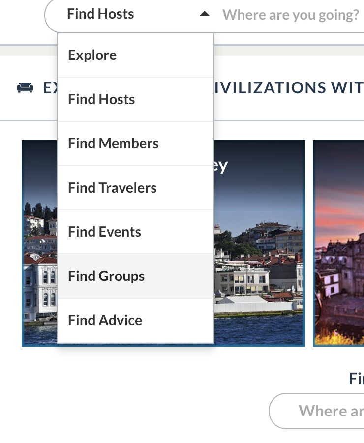This screenshot has height=443, width=364.
Task: Select the Find Members option
Action: tap(136, 143)
